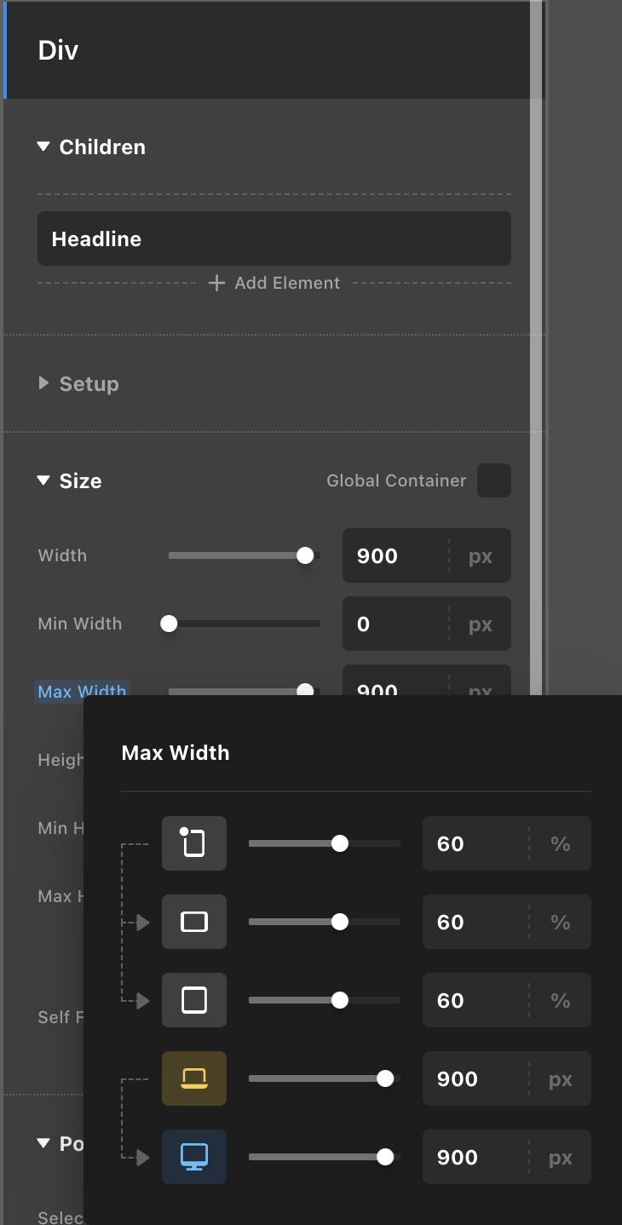Screen dimensions: 622x1225
Task: Select the desktop monitor breakpoint icon
Action: [x=194, y=1157]
